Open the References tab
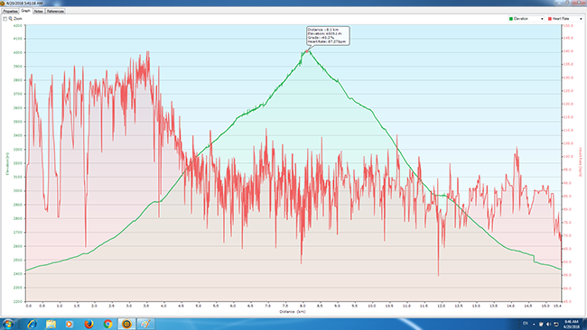This screenshot has width=587, height=330. [x=55, y=11]
